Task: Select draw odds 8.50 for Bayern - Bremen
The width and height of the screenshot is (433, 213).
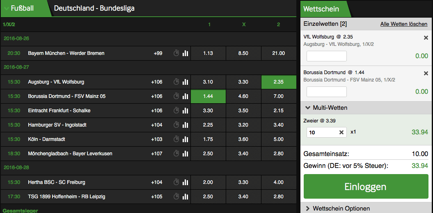Action: click(x=243, y=53)
